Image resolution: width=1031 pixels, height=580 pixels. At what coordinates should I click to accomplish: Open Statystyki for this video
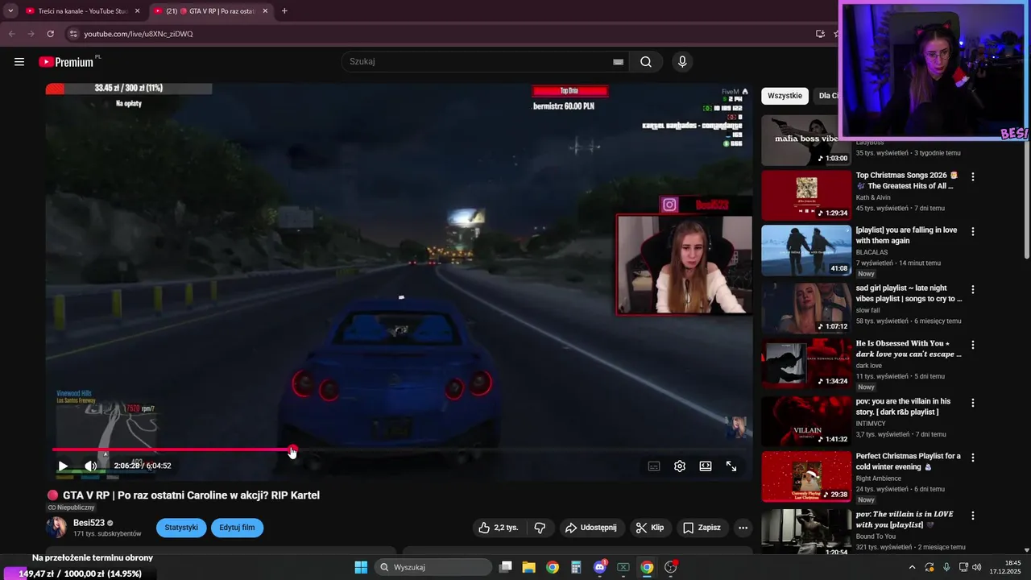tap(181, 528)
